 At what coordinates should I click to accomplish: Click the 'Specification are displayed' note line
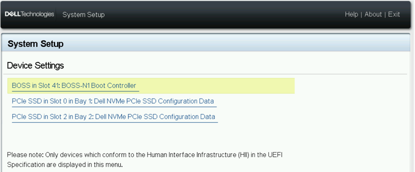(x=65, y=165)
